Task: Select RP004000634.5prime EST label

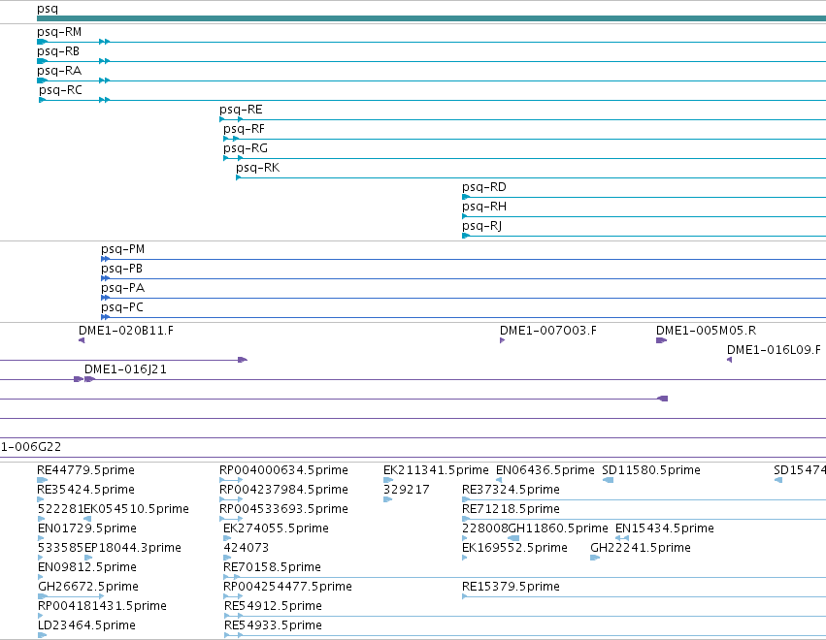Action: click(x=284, y=470)
